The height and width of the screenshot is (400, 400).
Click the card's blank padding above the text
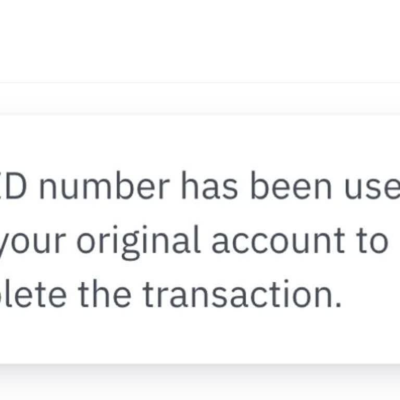[x=200, y=138]
